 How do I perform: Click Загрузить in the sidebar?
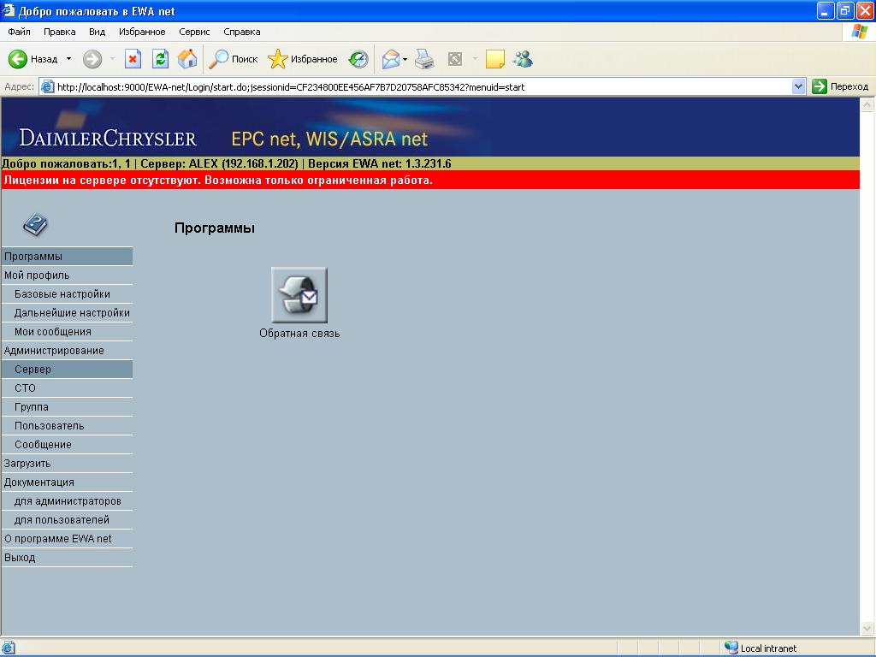[x=67, y=463]
